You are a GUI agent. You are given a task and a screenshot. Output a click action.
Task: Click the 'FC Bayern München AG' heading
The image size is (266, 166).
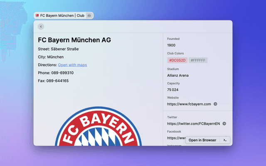tap(74, 40)
